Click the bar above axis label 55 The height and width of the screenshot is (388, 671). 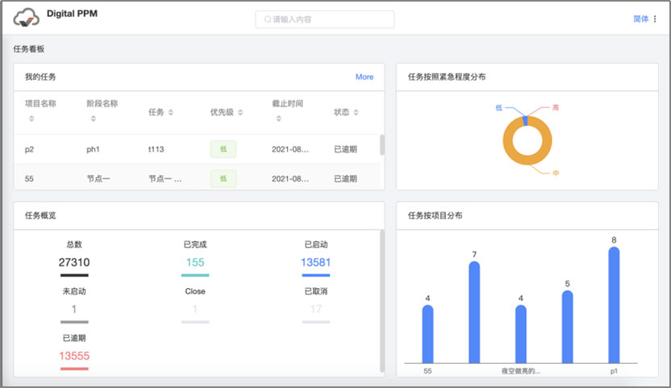pos(427,334)
